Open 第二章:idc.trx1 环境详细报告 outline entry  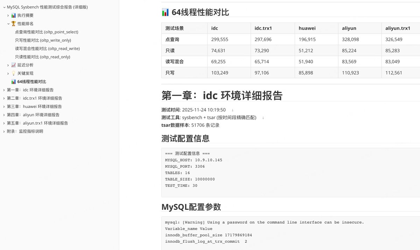pos(35,98)
